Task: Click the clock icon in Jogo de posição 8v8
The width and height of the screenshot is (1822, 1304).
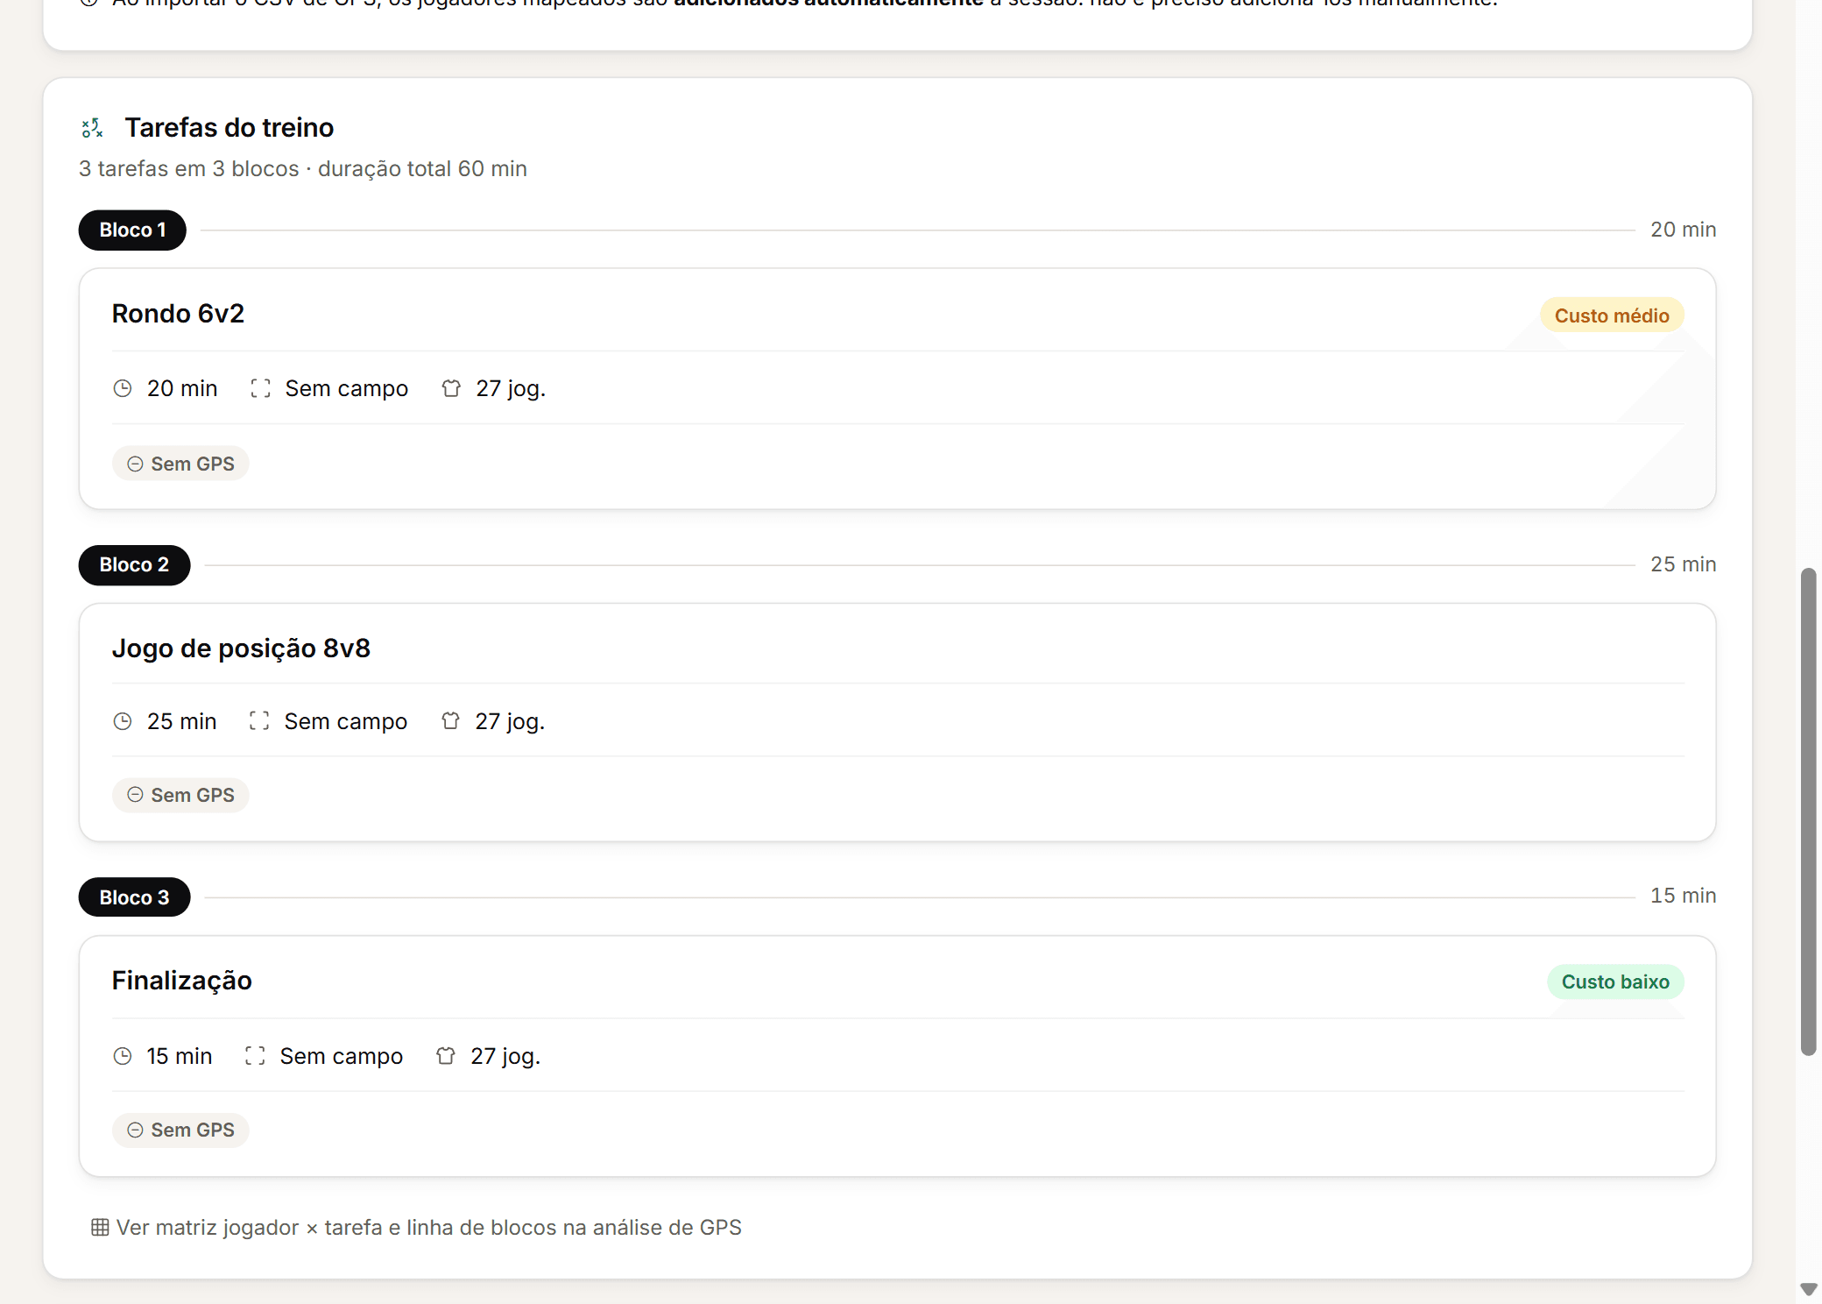Action: click(x=123, y=721)
